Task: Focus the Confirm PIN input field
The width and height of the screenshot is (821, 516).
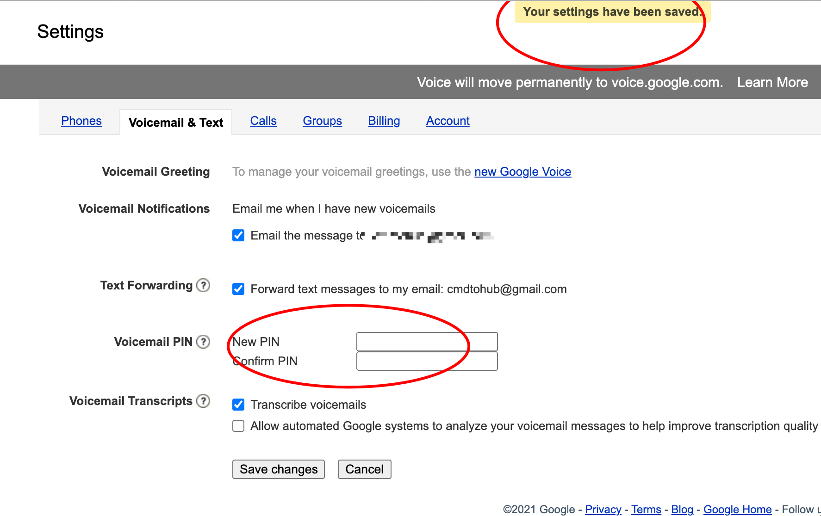Action: click(x=427, y=361)
